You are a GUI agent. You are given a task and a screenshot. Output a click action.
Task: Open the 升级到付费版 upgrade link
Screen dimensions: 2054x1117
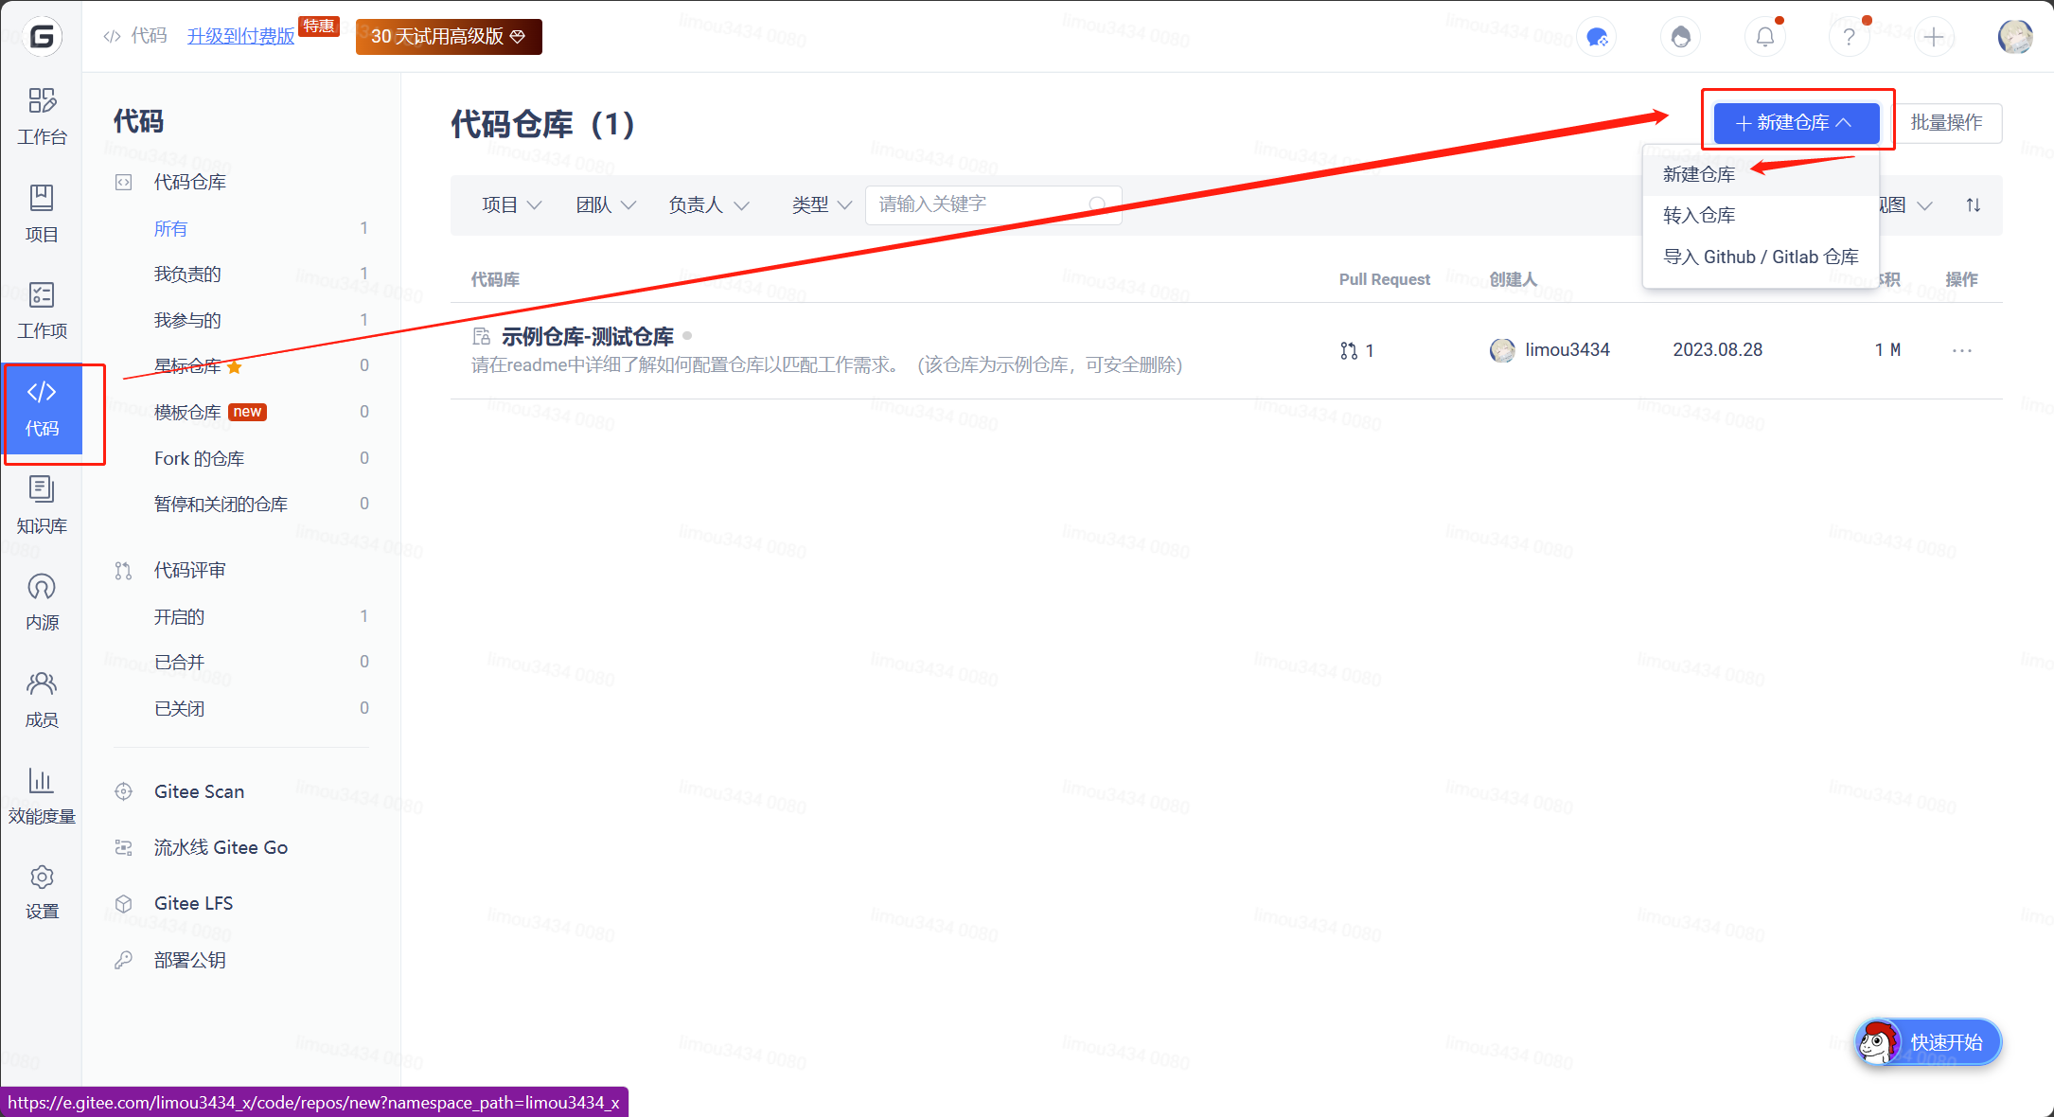pos(240,36)
